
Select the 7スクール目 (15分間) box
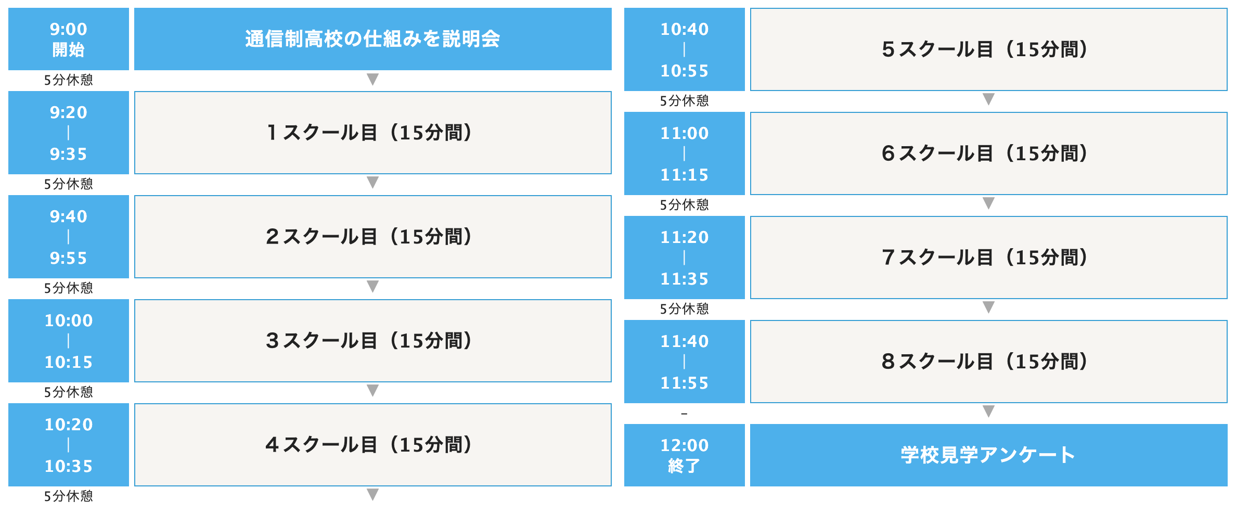(x=988, y=258)
